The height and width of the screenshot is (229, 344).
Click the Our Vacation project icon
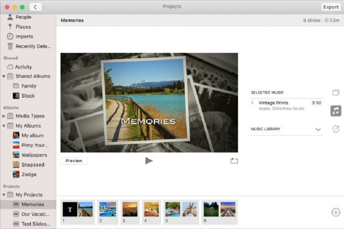16,214
